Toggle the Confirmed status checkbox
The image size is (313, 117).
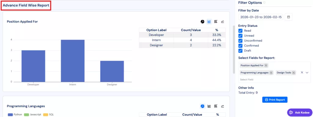[x=240, y=46]
